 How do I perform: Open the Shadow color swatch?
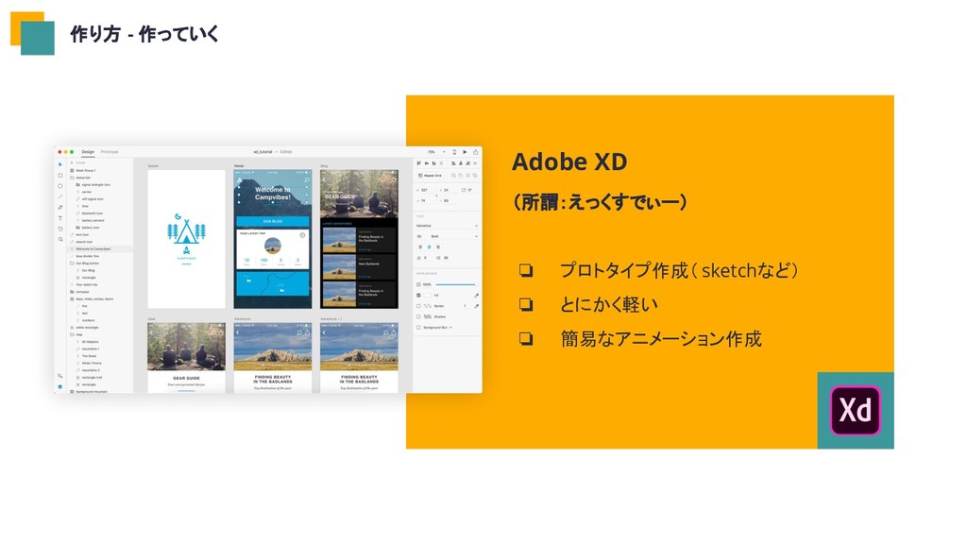click(x=428, y=316)
